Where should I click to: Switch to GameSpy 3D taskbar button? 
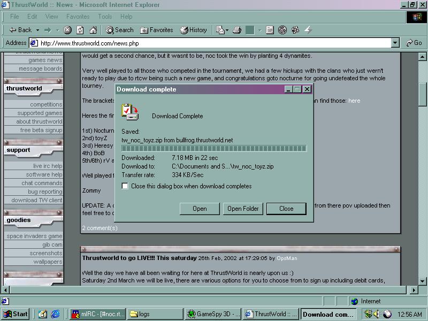pos(213,314)
